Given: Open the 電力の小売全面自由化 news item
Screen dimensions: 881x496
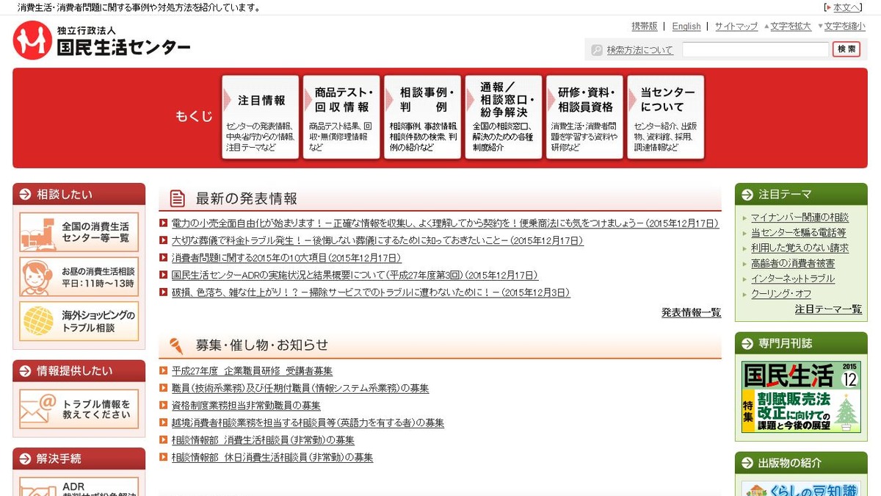Looking at the screenshot, I should pyautogui.click(x=445, y=223).
